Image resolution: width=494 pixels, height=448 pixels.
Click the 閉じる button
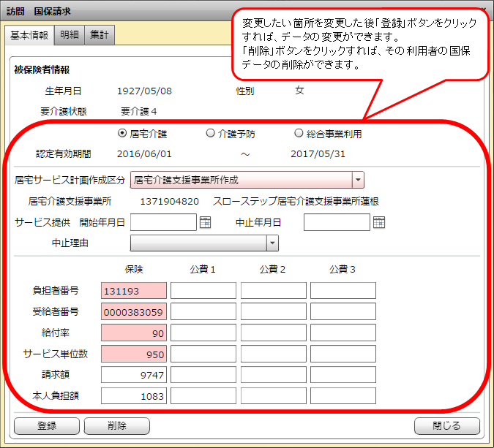click(x=447, y=426)
